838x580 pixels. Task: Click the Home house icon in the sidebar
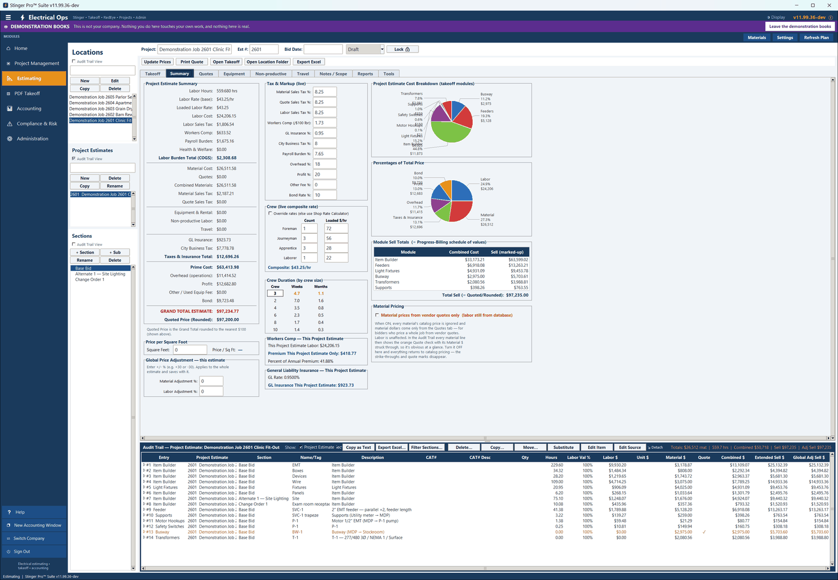9,49
